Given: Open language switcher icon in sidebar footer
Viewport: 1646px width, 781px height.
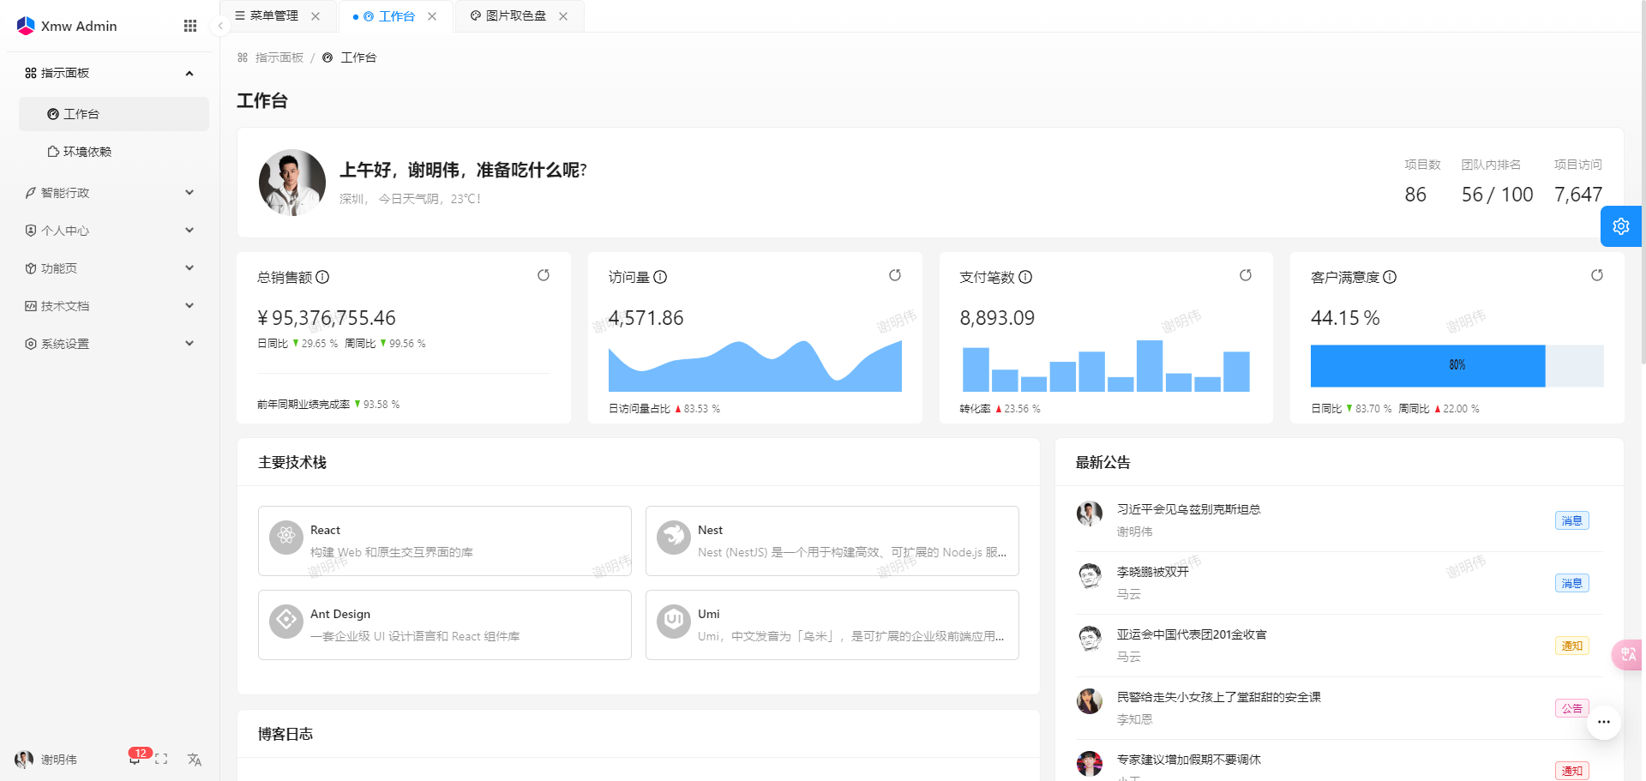Looking at the screenshot, I should click(195, 760).
